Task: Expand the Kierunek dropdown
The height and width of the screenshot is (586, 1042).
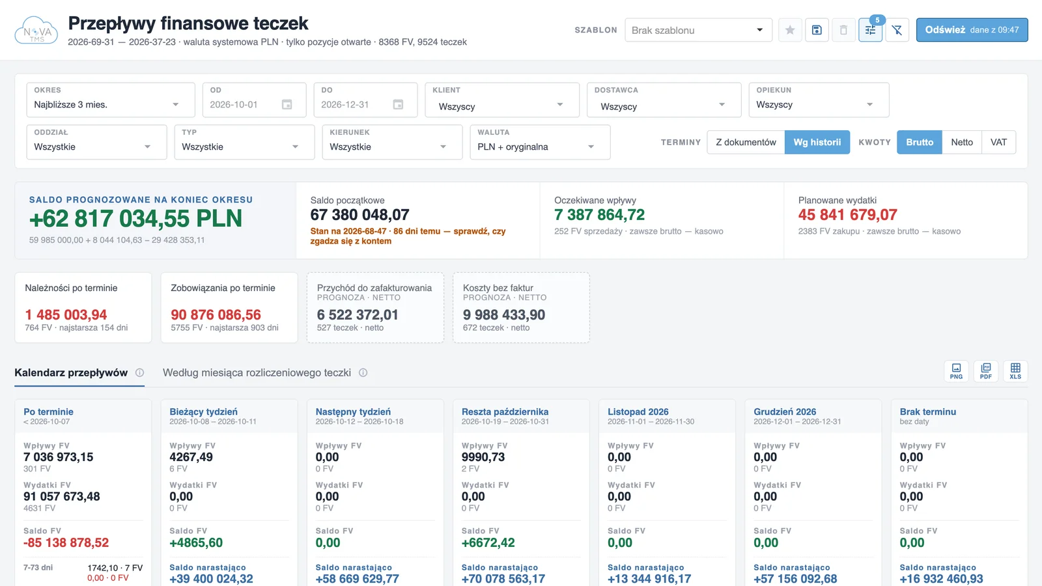Action: click(x=392, y=142)
